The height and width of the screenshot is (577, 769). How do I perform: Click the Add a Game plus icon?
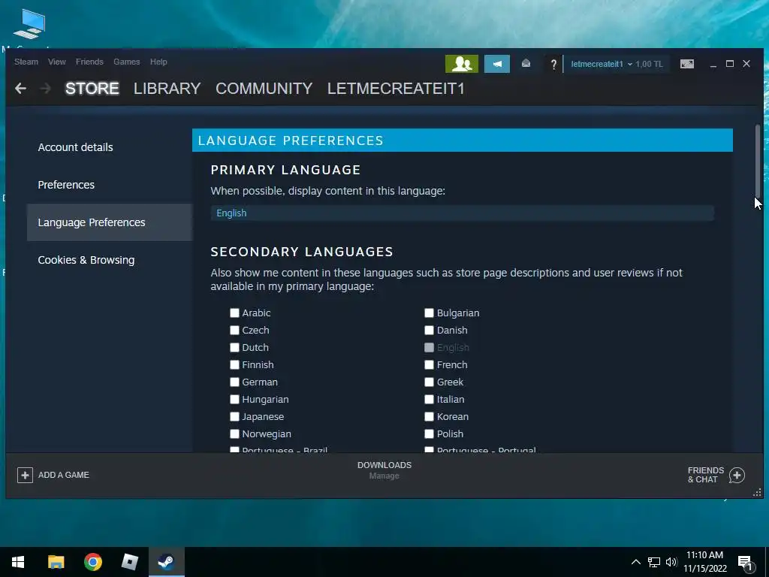[25, 475]
